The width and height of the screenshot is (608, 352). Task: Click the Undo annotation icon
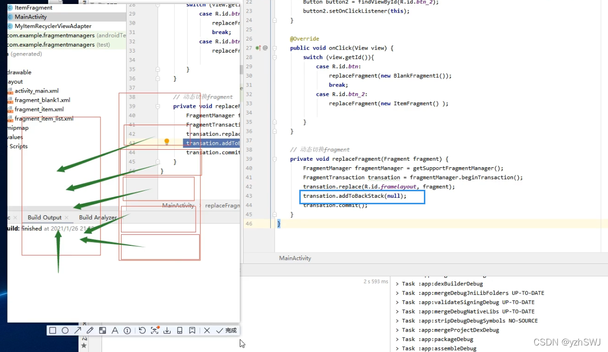point(141,330)
